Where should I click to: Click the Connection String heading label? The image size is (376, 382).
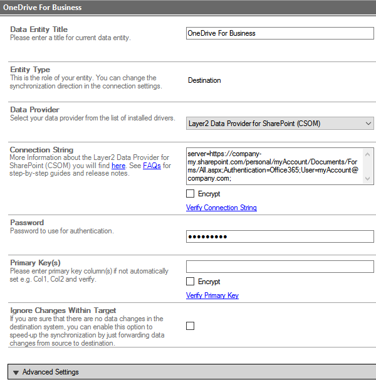41,150
